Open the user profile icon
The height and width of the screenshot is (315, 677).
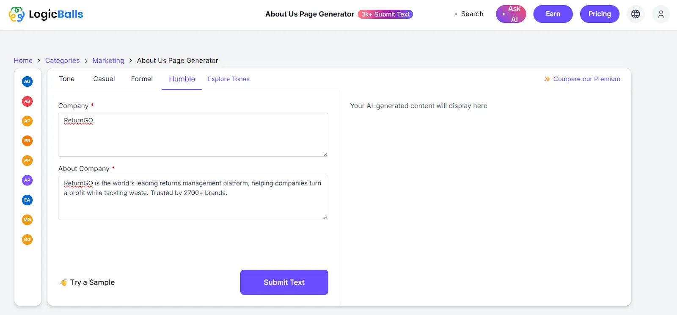click(x=661, y=14)
